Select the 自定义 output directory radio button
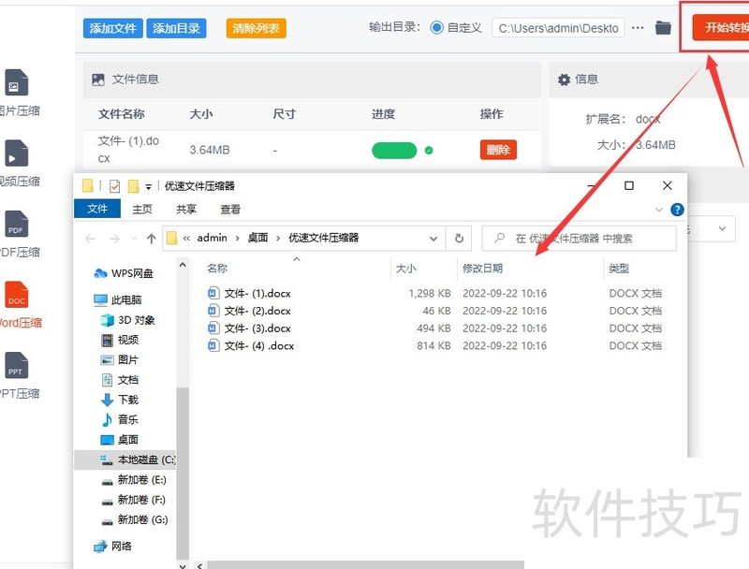749x569 pixels. click(436, 28)
